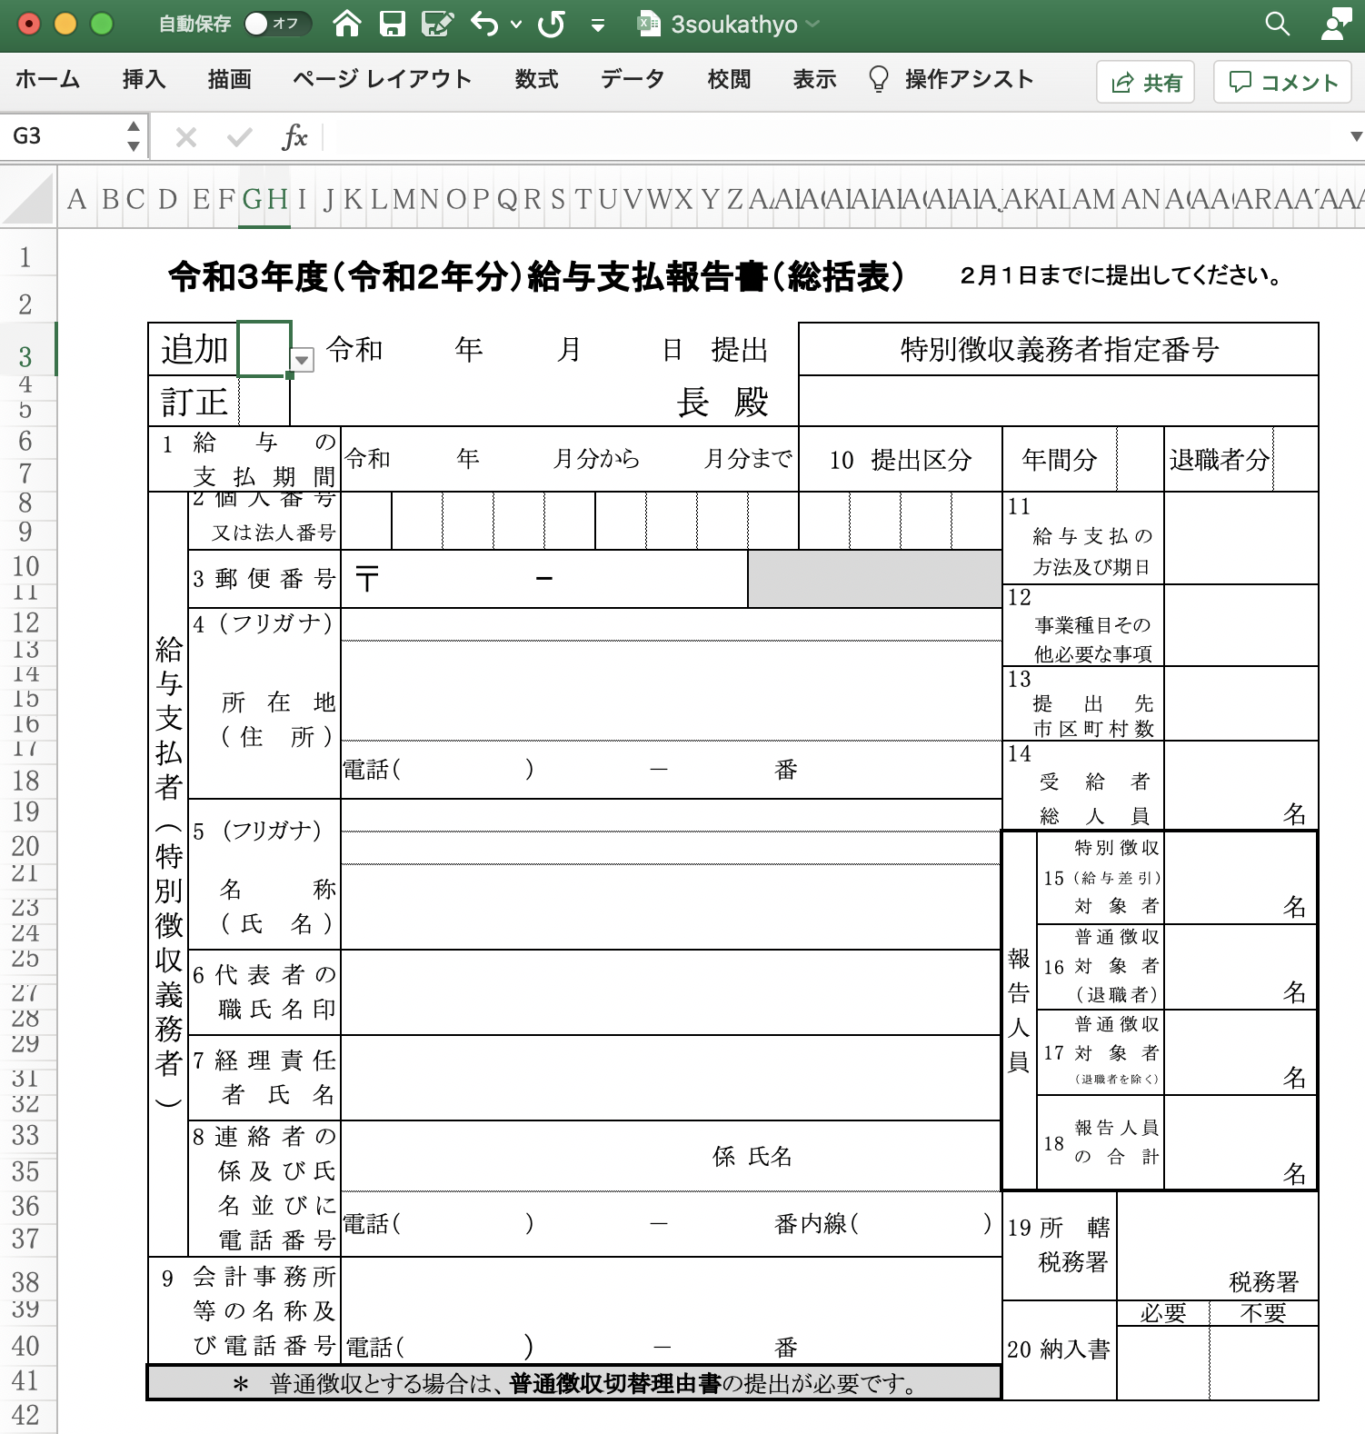The image size is (1365, 1434).
Task: Click the 報告人員の合計 label
Action: (x=1100, y=1142)
